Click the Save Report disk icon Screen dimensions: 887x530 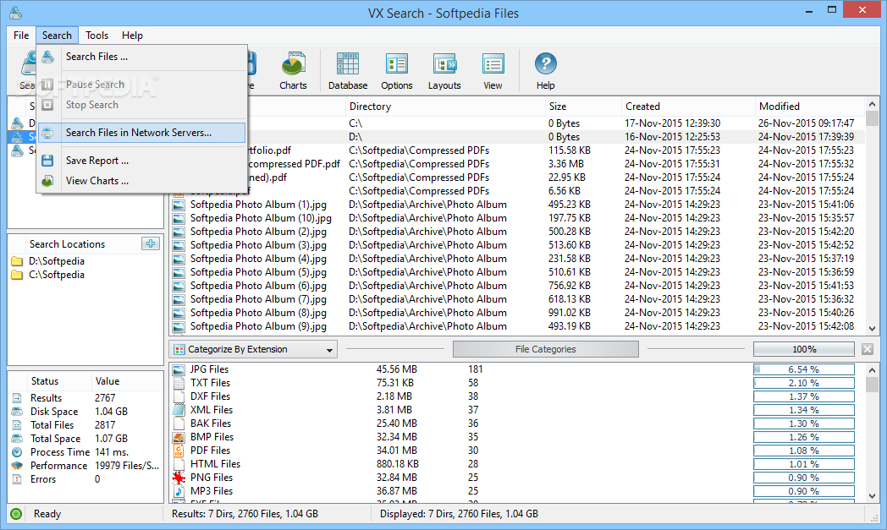point(47,161)
